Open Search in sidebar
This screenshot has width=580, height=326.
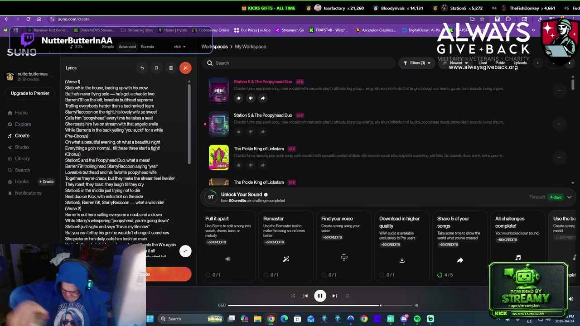pyautogui.click(x=22, y=170)
